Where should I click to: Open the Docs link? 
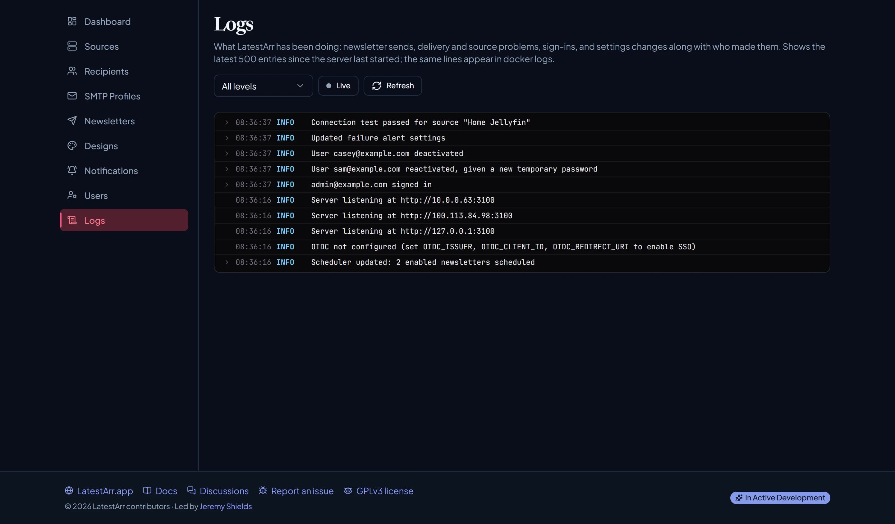[160, 491]
